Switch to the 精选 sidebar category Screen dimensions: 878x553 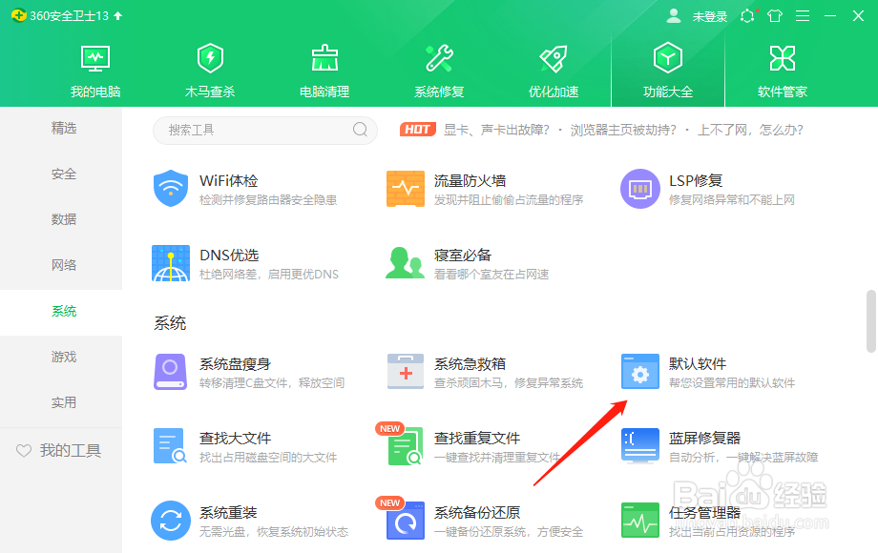[x=64, y=128]
